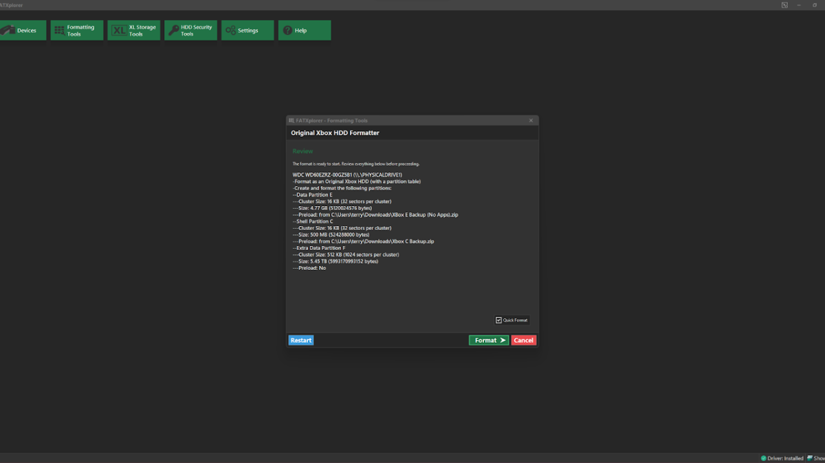Viewport: 825px width, 463px height.
Task: Click the green Review heading
Action: click(302, 151)
